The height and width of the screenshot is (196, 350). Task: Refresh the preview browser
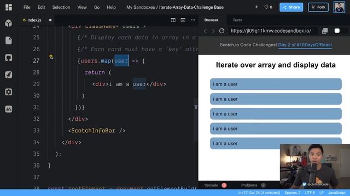click(221, 31)
